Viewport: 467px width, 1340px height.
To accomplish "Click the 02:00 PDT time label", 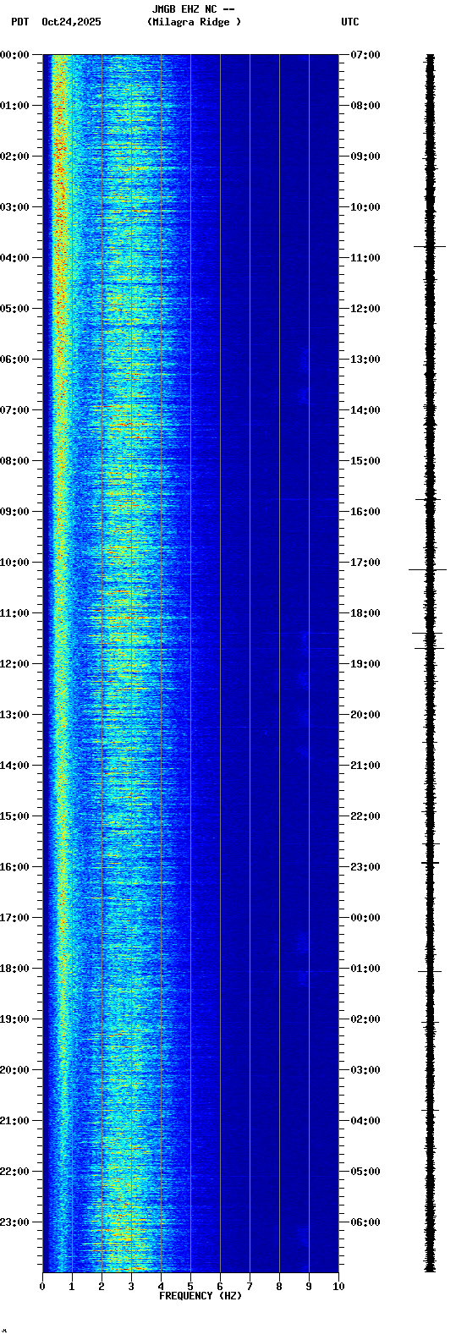I will pyautogui.click(x=14, y=157).
